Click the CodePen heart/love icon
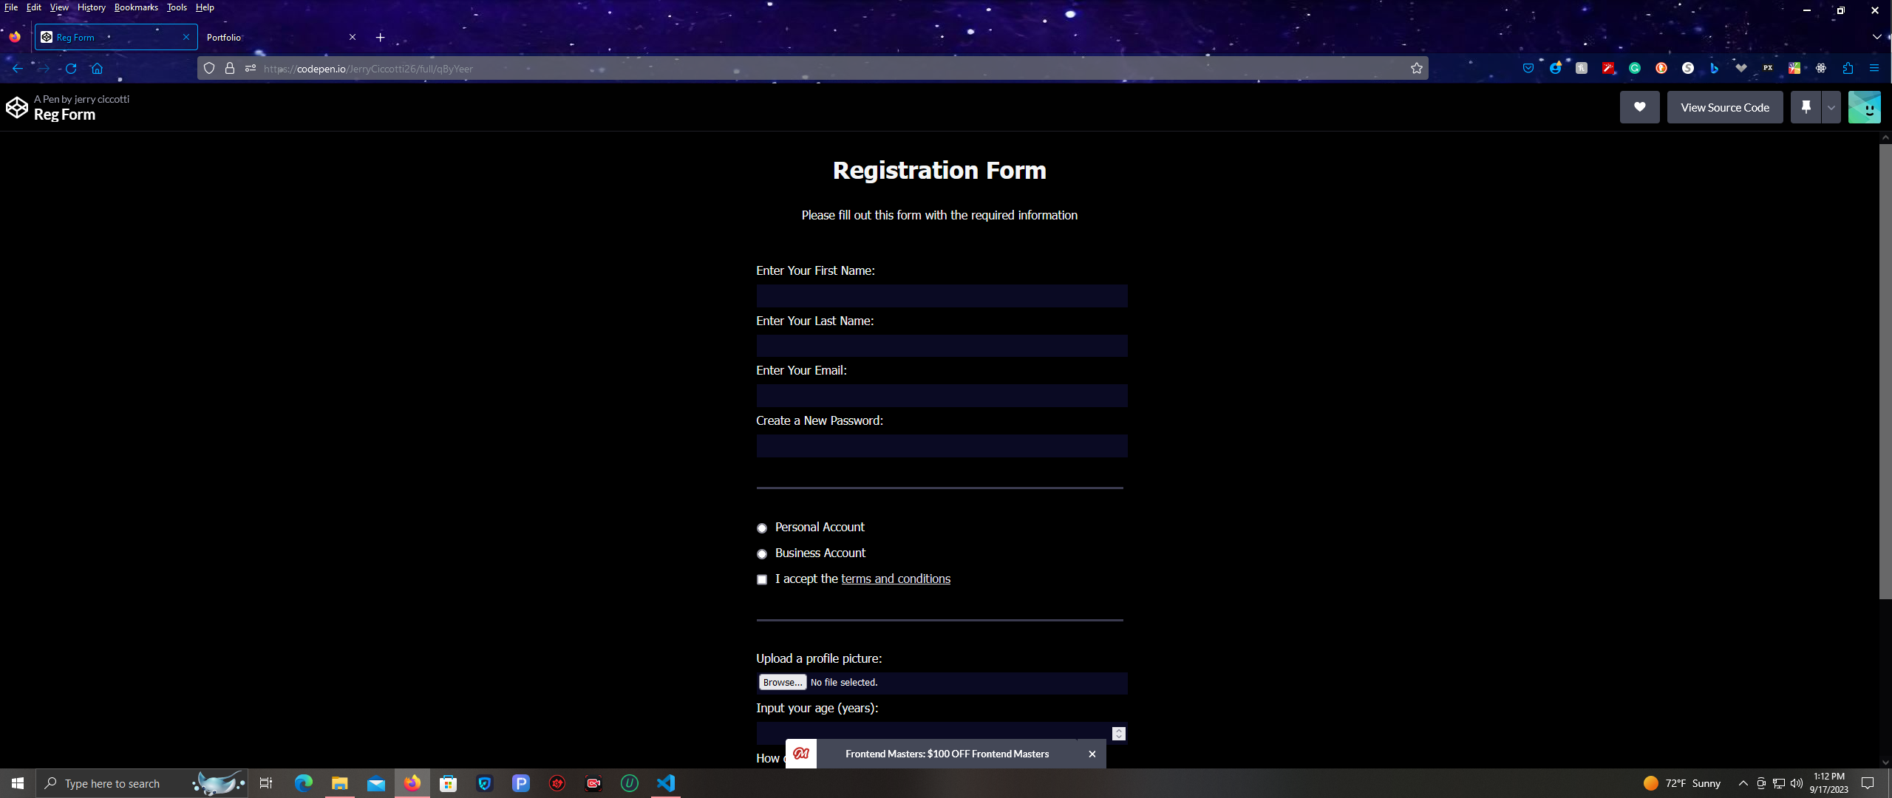Viewport: 1892px width, 798px height. tap(1639, 107)
